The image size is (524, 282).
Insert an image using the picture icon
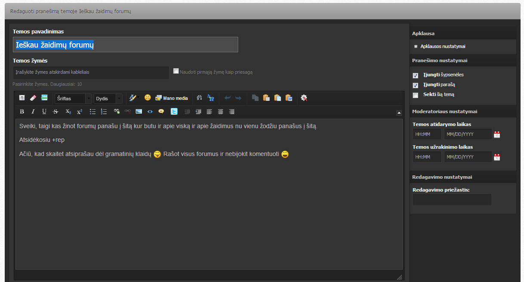click(139, 111)
